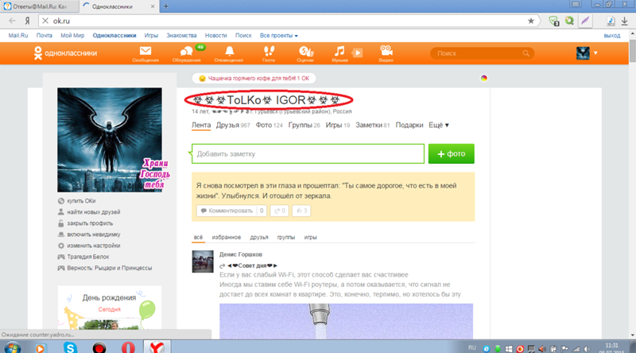Open Оценки ratings icon

305,53
